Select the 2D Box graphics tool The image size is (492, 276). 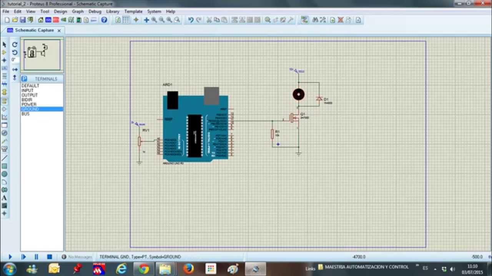pyautogui.click(x=5, y=166)
